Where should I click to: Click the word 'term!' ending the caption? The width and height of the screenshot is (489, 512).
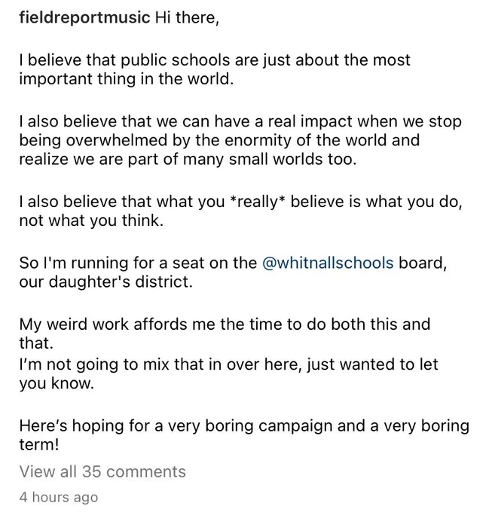click(x=39, y=445)
